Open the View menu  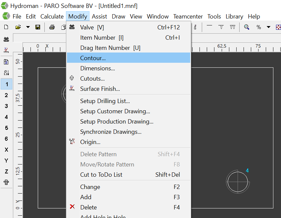point(136,17)
